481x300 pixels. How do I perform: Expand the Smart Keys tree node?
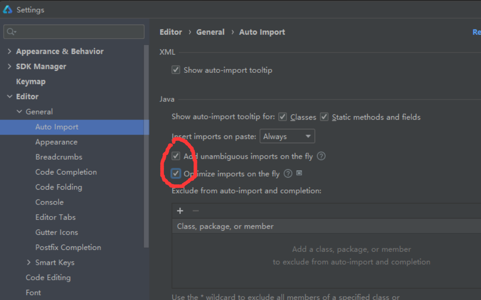tap(29, 262)
